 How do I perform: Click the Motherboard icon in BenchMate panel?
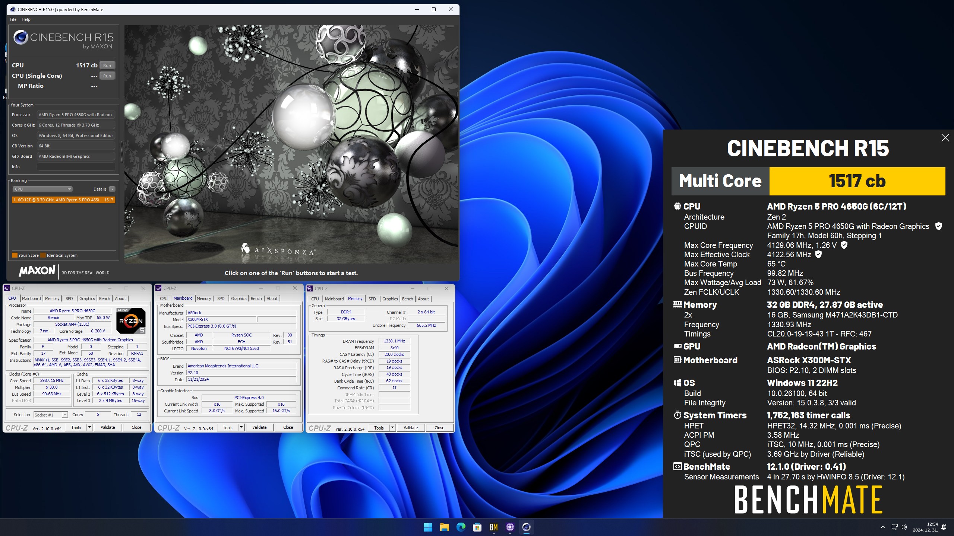[677, 360]
